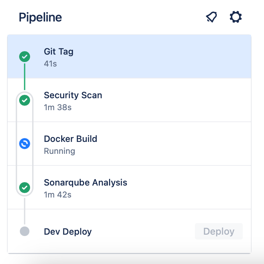Screen dimensions: 264x264
Task: Click the grey connector line above Dev Deploy
Action: pyautogui.click(x=25, y=211)
